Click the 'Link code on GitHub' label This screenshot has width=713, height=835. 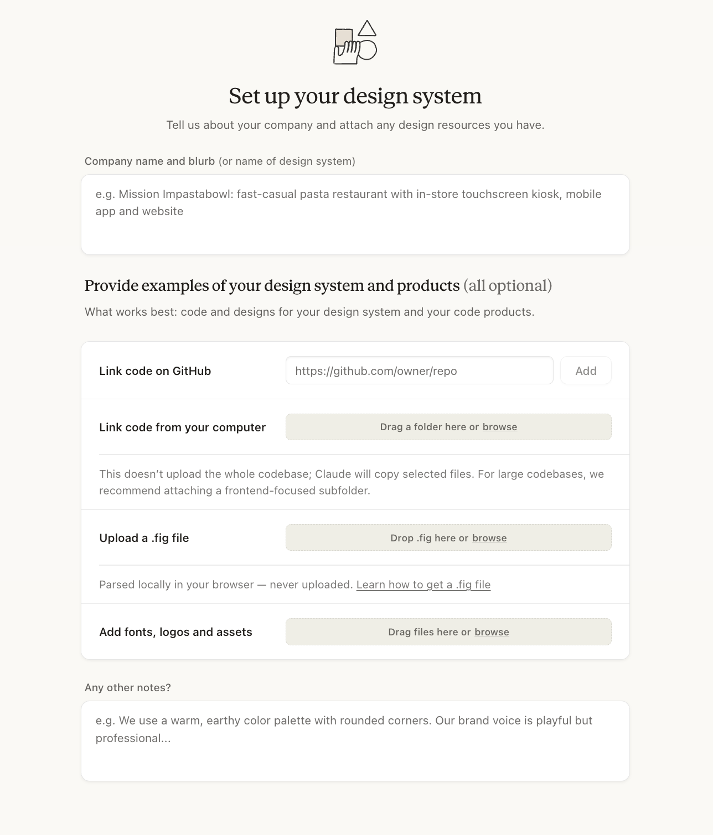(x=155, y=371)
